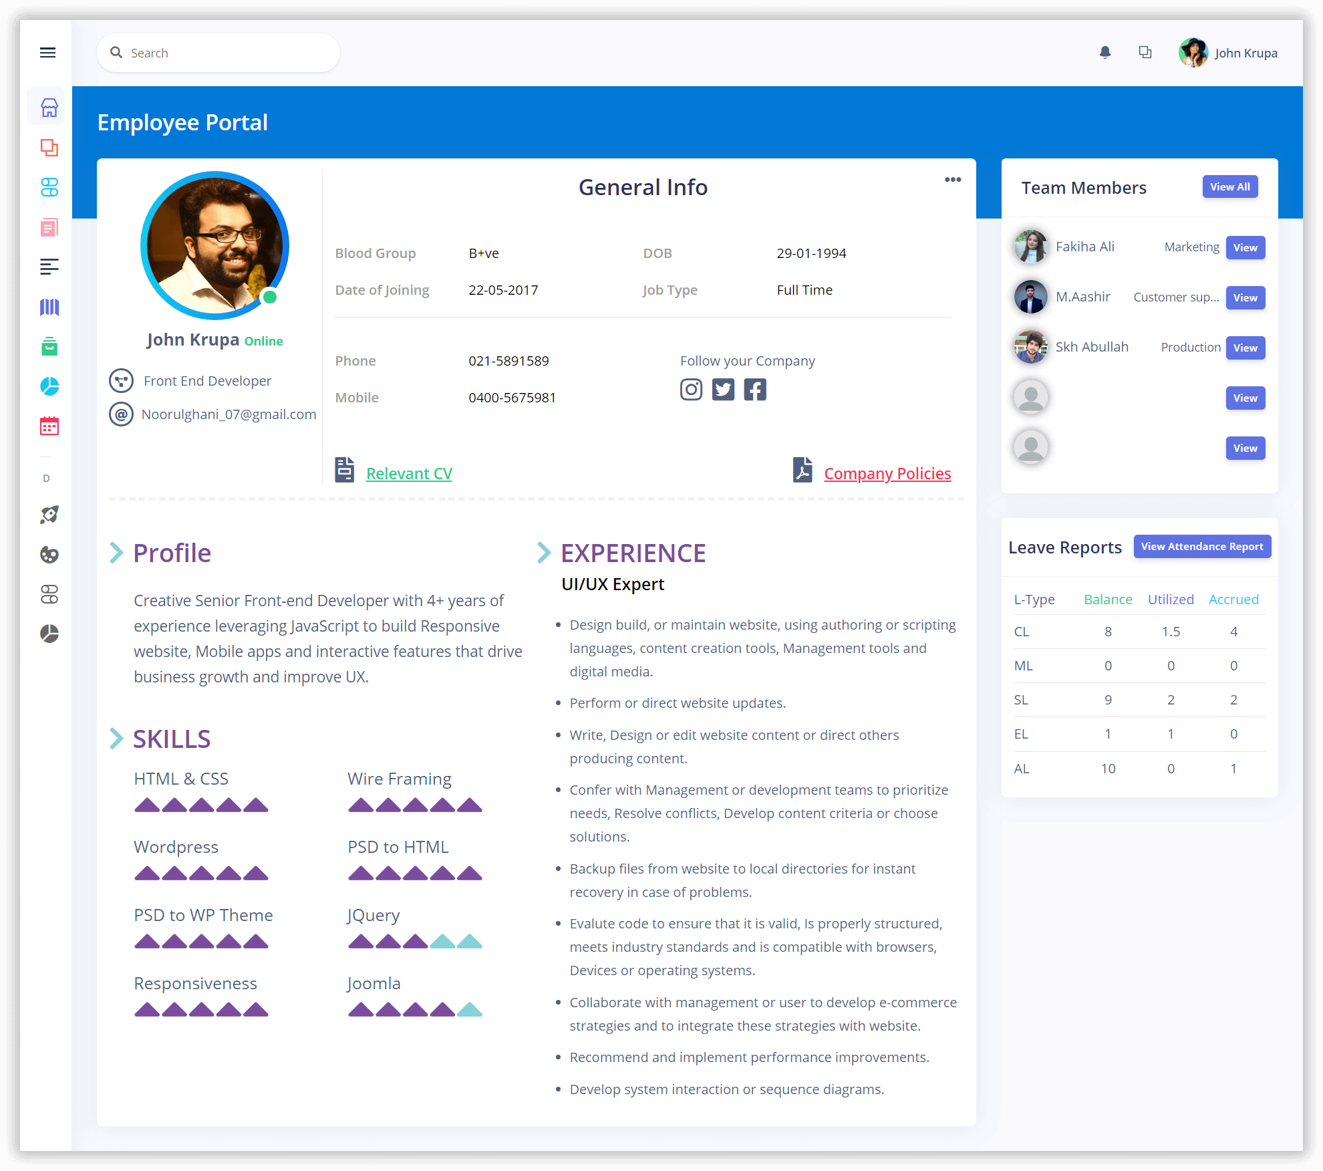Click View button for Skh Abullah

coord(1245,348)
